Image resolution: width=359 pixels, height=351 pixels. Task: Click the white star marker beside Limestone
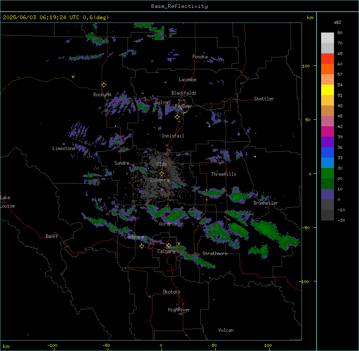(64, 144)
